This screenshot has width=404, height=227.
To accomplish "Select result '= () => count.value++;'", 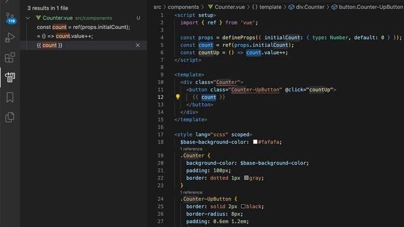I will (65, 36).
